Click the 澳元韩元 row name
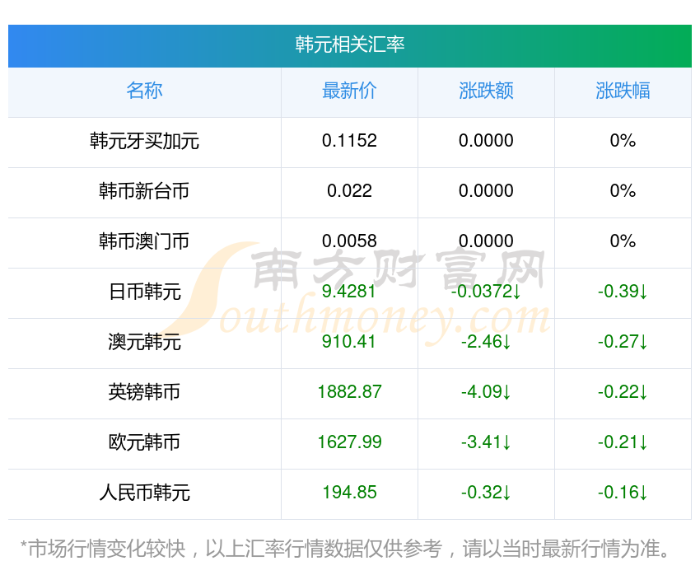The width and height of the screenshot is (700, 575). pos(144,342)
